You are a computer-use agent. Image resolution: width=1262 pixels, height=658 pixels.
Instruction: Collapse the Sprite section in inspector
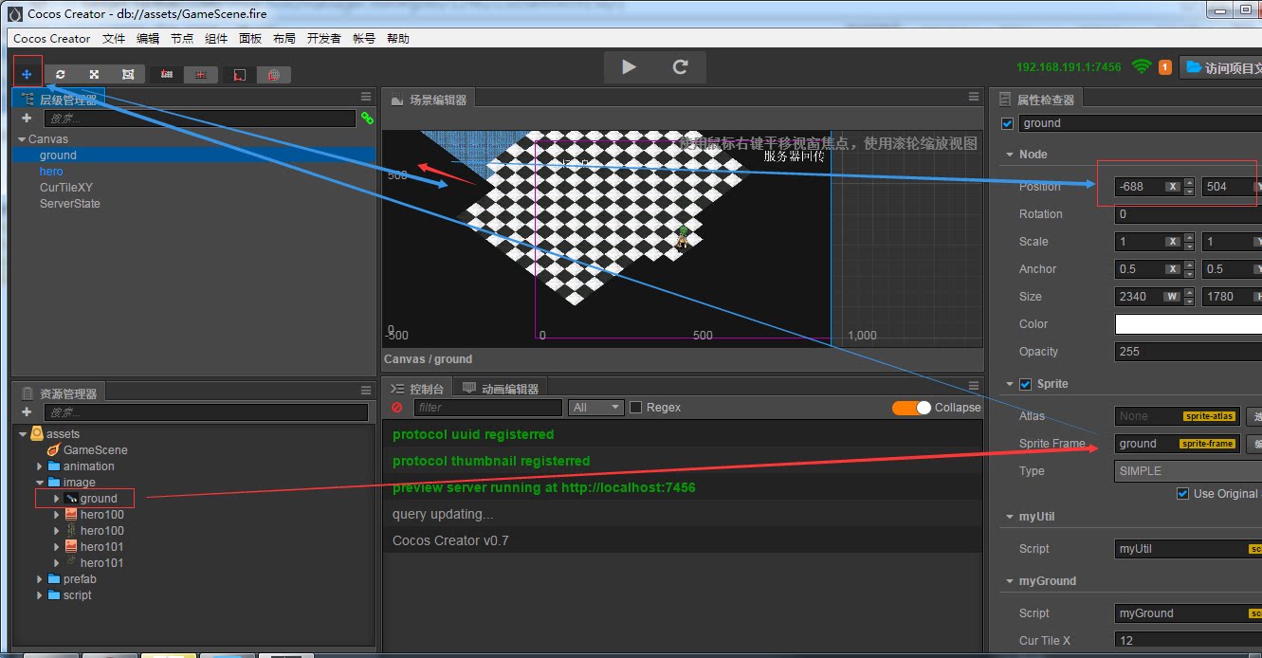point(1009,384)
